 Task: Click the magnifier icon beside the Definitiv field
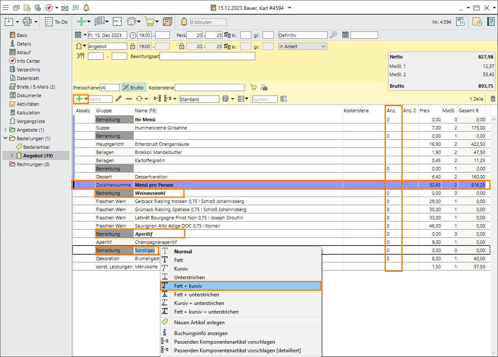pyautogui.click(x=334, y=35)
